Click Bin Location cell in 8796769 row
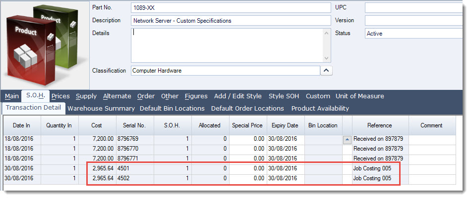The image size is (470, 198). [x=323, y=139]
